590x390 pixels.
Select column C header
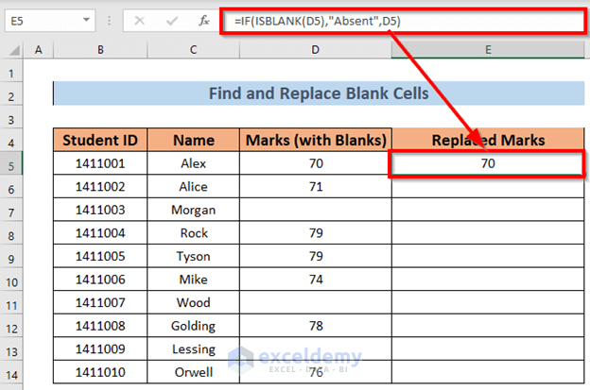coord(194,50)
